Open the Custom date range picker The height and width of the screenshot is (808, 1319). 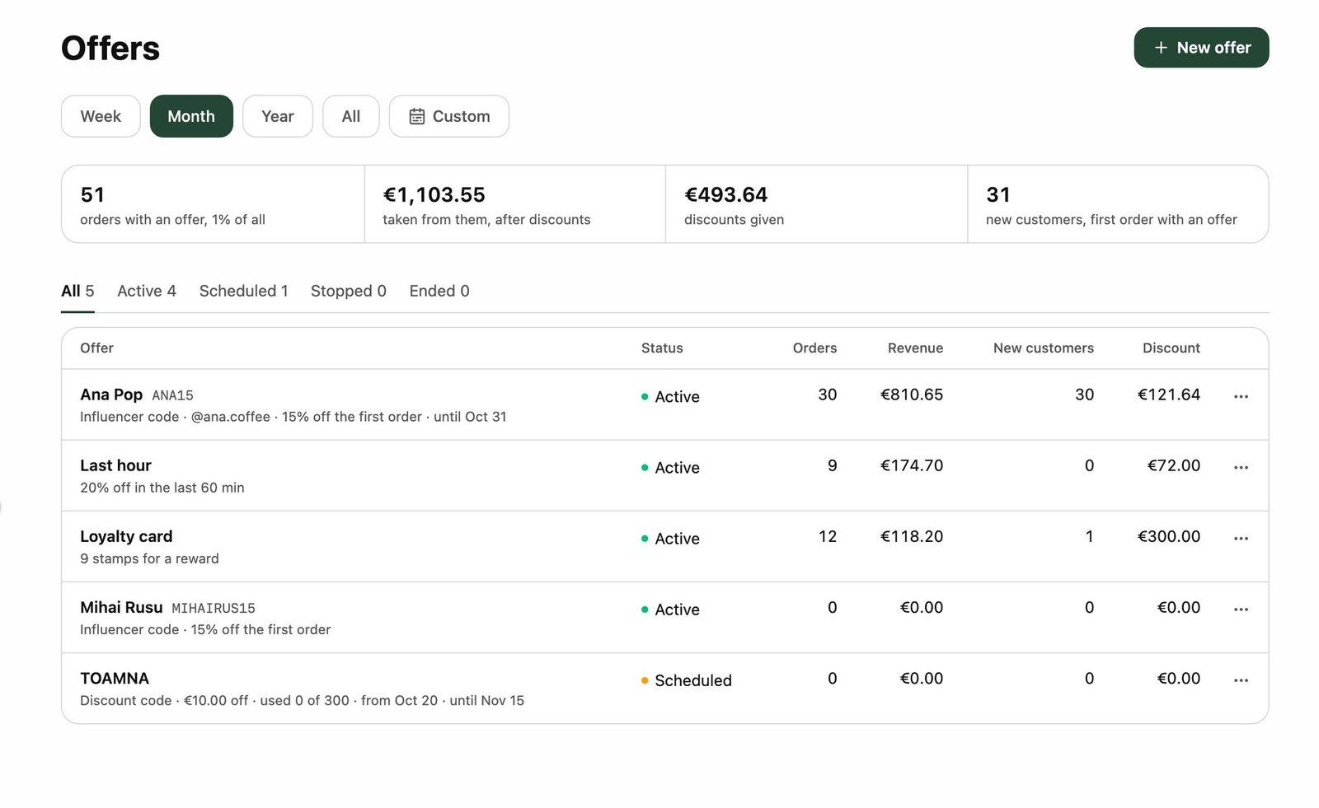(x=449, y=116)
